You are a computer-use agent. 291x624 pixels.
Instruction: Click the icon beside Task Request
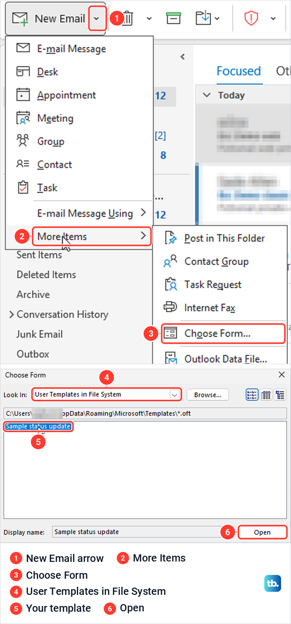(x=170, y=284)
